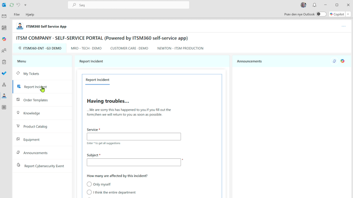Click the Order Templates icon
This screenshot has height=198, width=353.
tap(18, 99)
